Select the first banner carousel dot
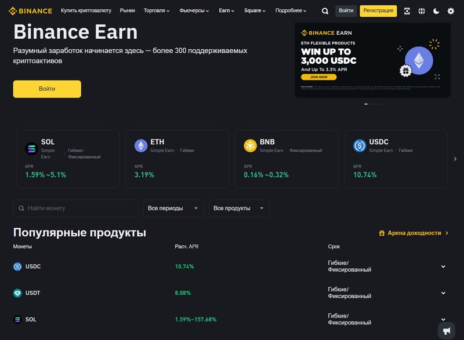This screenshot has height=340, width=464. (x=366, y=104)
